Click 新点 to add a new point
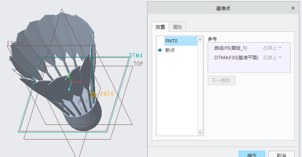This screenshot has width=302, height=157. tap(170, 50)
